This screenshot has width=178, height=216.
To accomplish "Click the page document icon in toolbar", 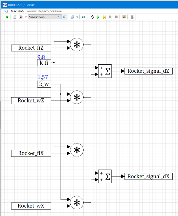I will pos(15,17).
